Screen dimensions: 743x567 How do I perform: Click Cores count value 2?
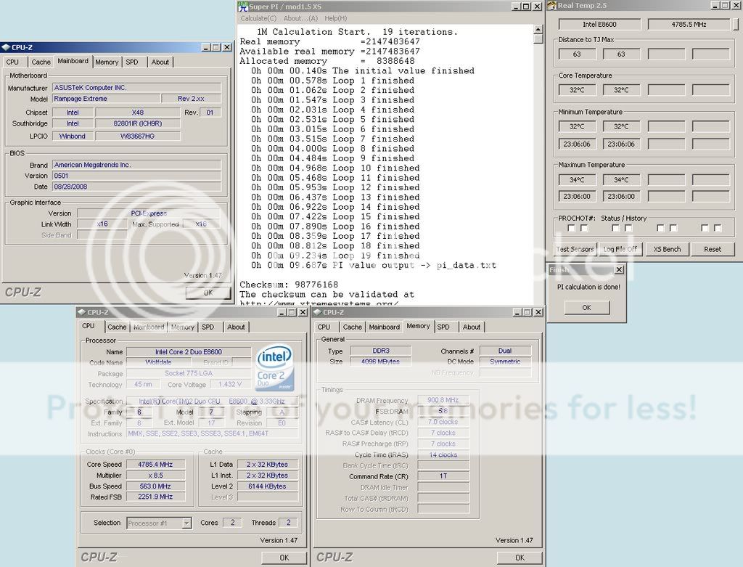tap(232, 523)
